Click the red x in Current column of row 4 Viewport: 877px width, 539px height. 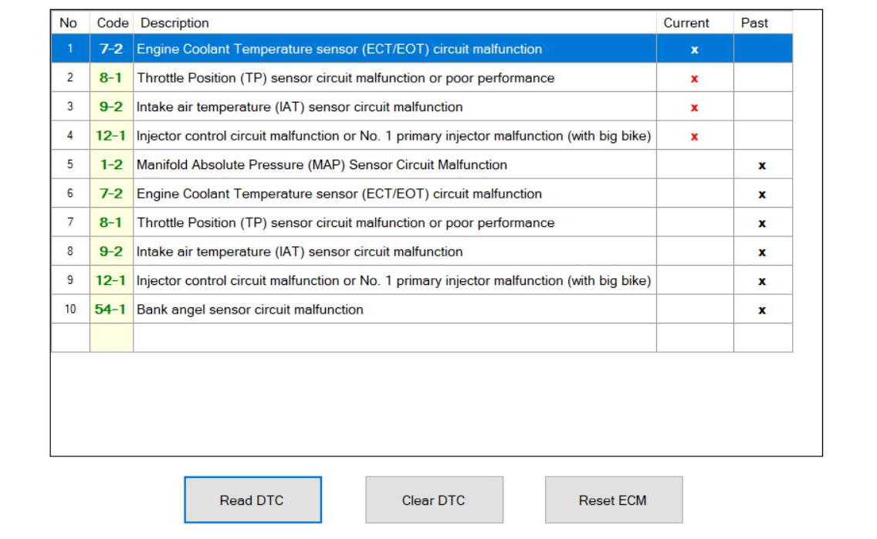(x=694, y=137)
